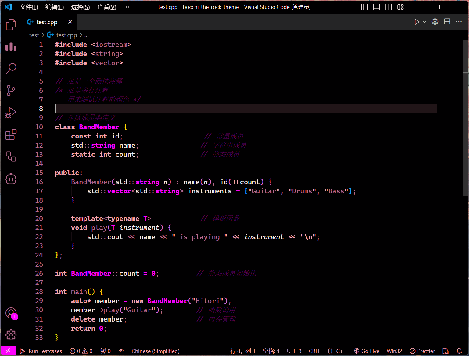This screenshot has height=356, width=469.
Task: Toggle the secondary side bar layout
Action: coord(388,7)
